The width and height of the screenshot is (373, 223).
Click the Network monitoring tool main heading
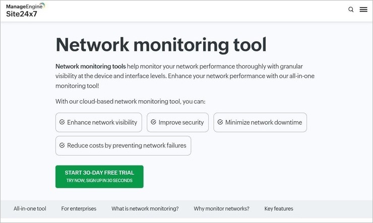161,44
